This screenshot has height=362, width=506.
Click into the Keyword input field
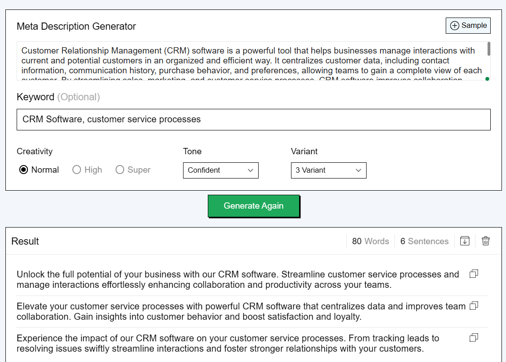coord(253,120)
